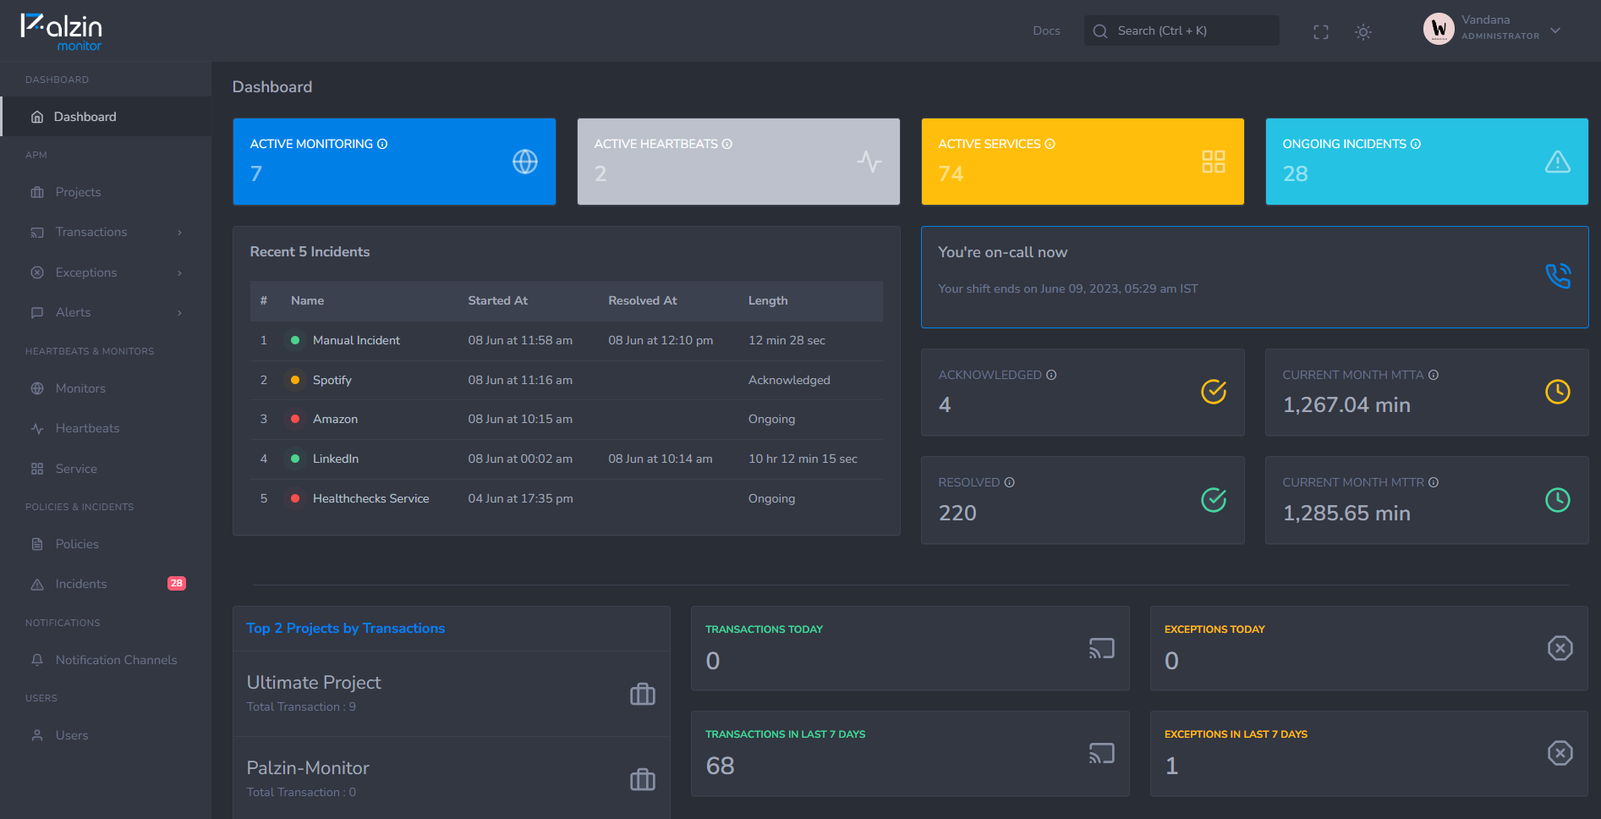Screen dimensions: 1601x819
Task: Click the Users person icon in sidebar
Action: coord(37,735)
